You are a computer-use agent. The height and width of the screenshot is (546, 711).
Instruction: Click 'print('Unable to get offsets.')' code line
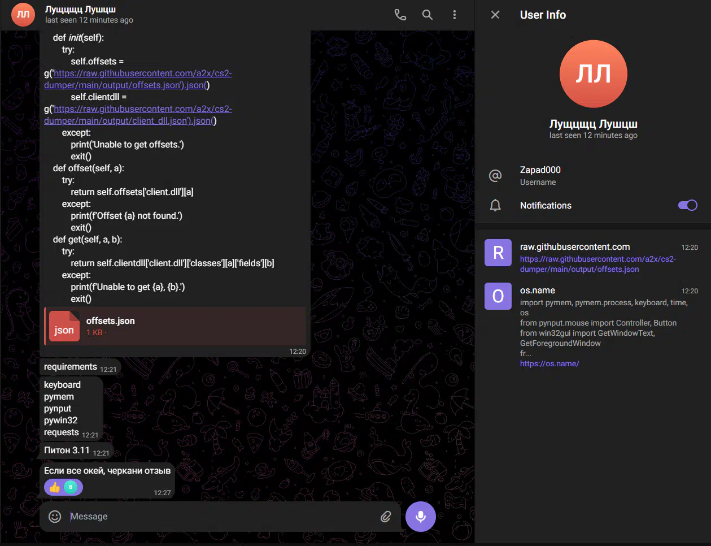tap(128, 145)
